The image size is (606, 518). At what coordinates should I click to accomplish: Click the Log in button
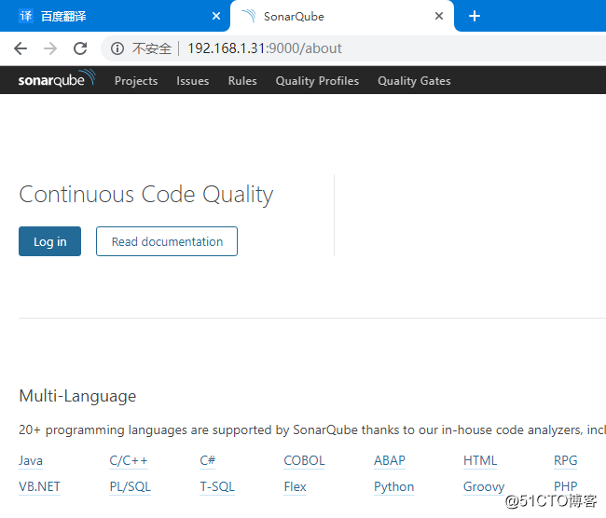pos(49,241)
